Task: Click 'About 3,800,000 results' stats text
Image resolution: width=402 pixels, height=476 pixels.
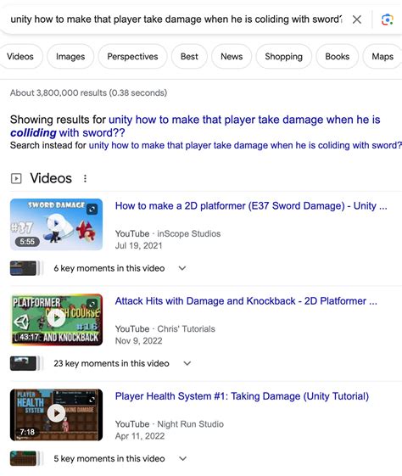Action: [x=88, y=92]
